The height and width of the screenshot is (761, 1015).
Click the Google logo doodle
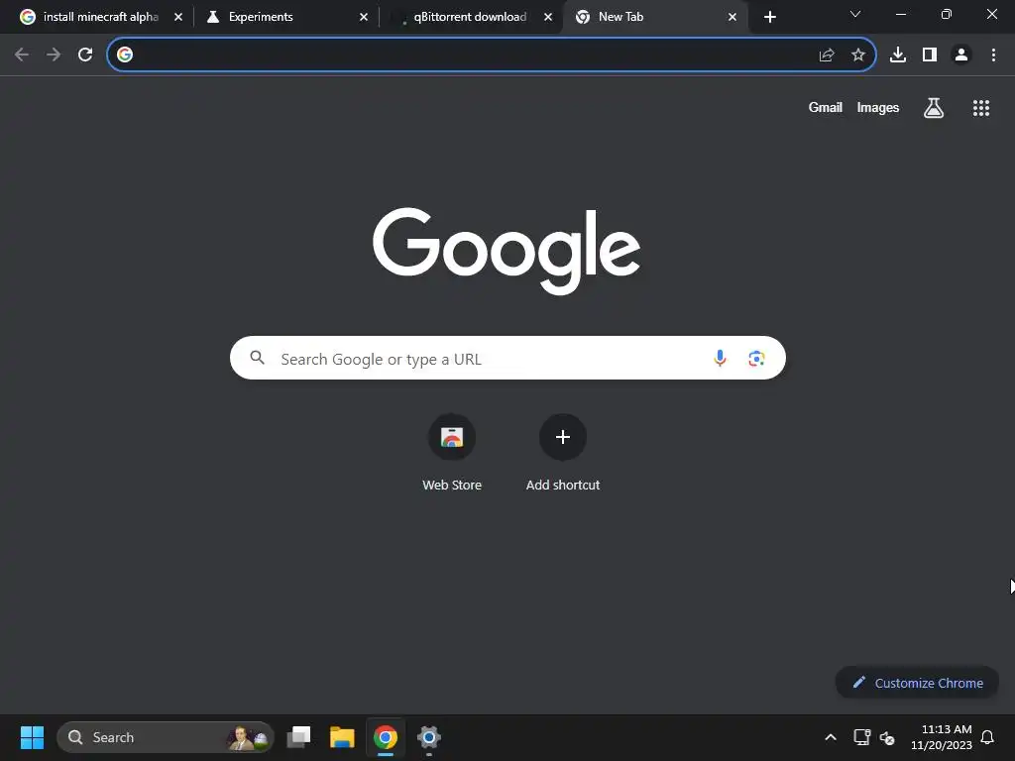point(507,251)
